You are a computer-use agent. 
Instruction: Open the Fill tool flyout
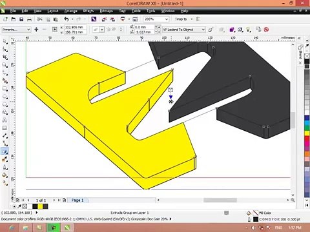(x=5, y=175)
